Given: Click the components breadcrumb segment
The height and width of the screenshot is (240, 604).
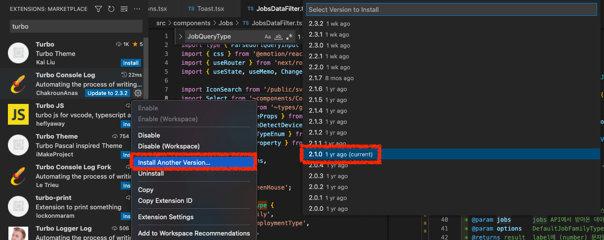Looking at the screenshot, I should point(191,23).
